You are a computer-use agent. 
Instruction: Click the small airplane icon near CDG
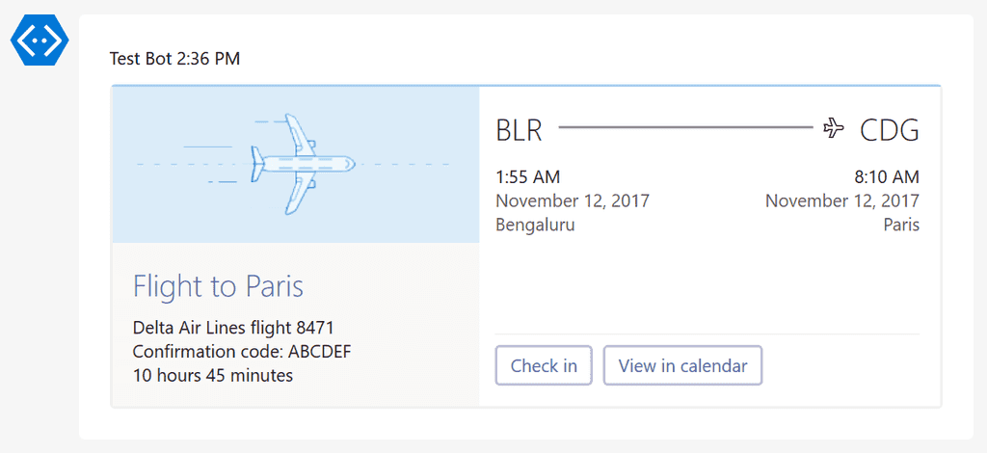(834, 128)
